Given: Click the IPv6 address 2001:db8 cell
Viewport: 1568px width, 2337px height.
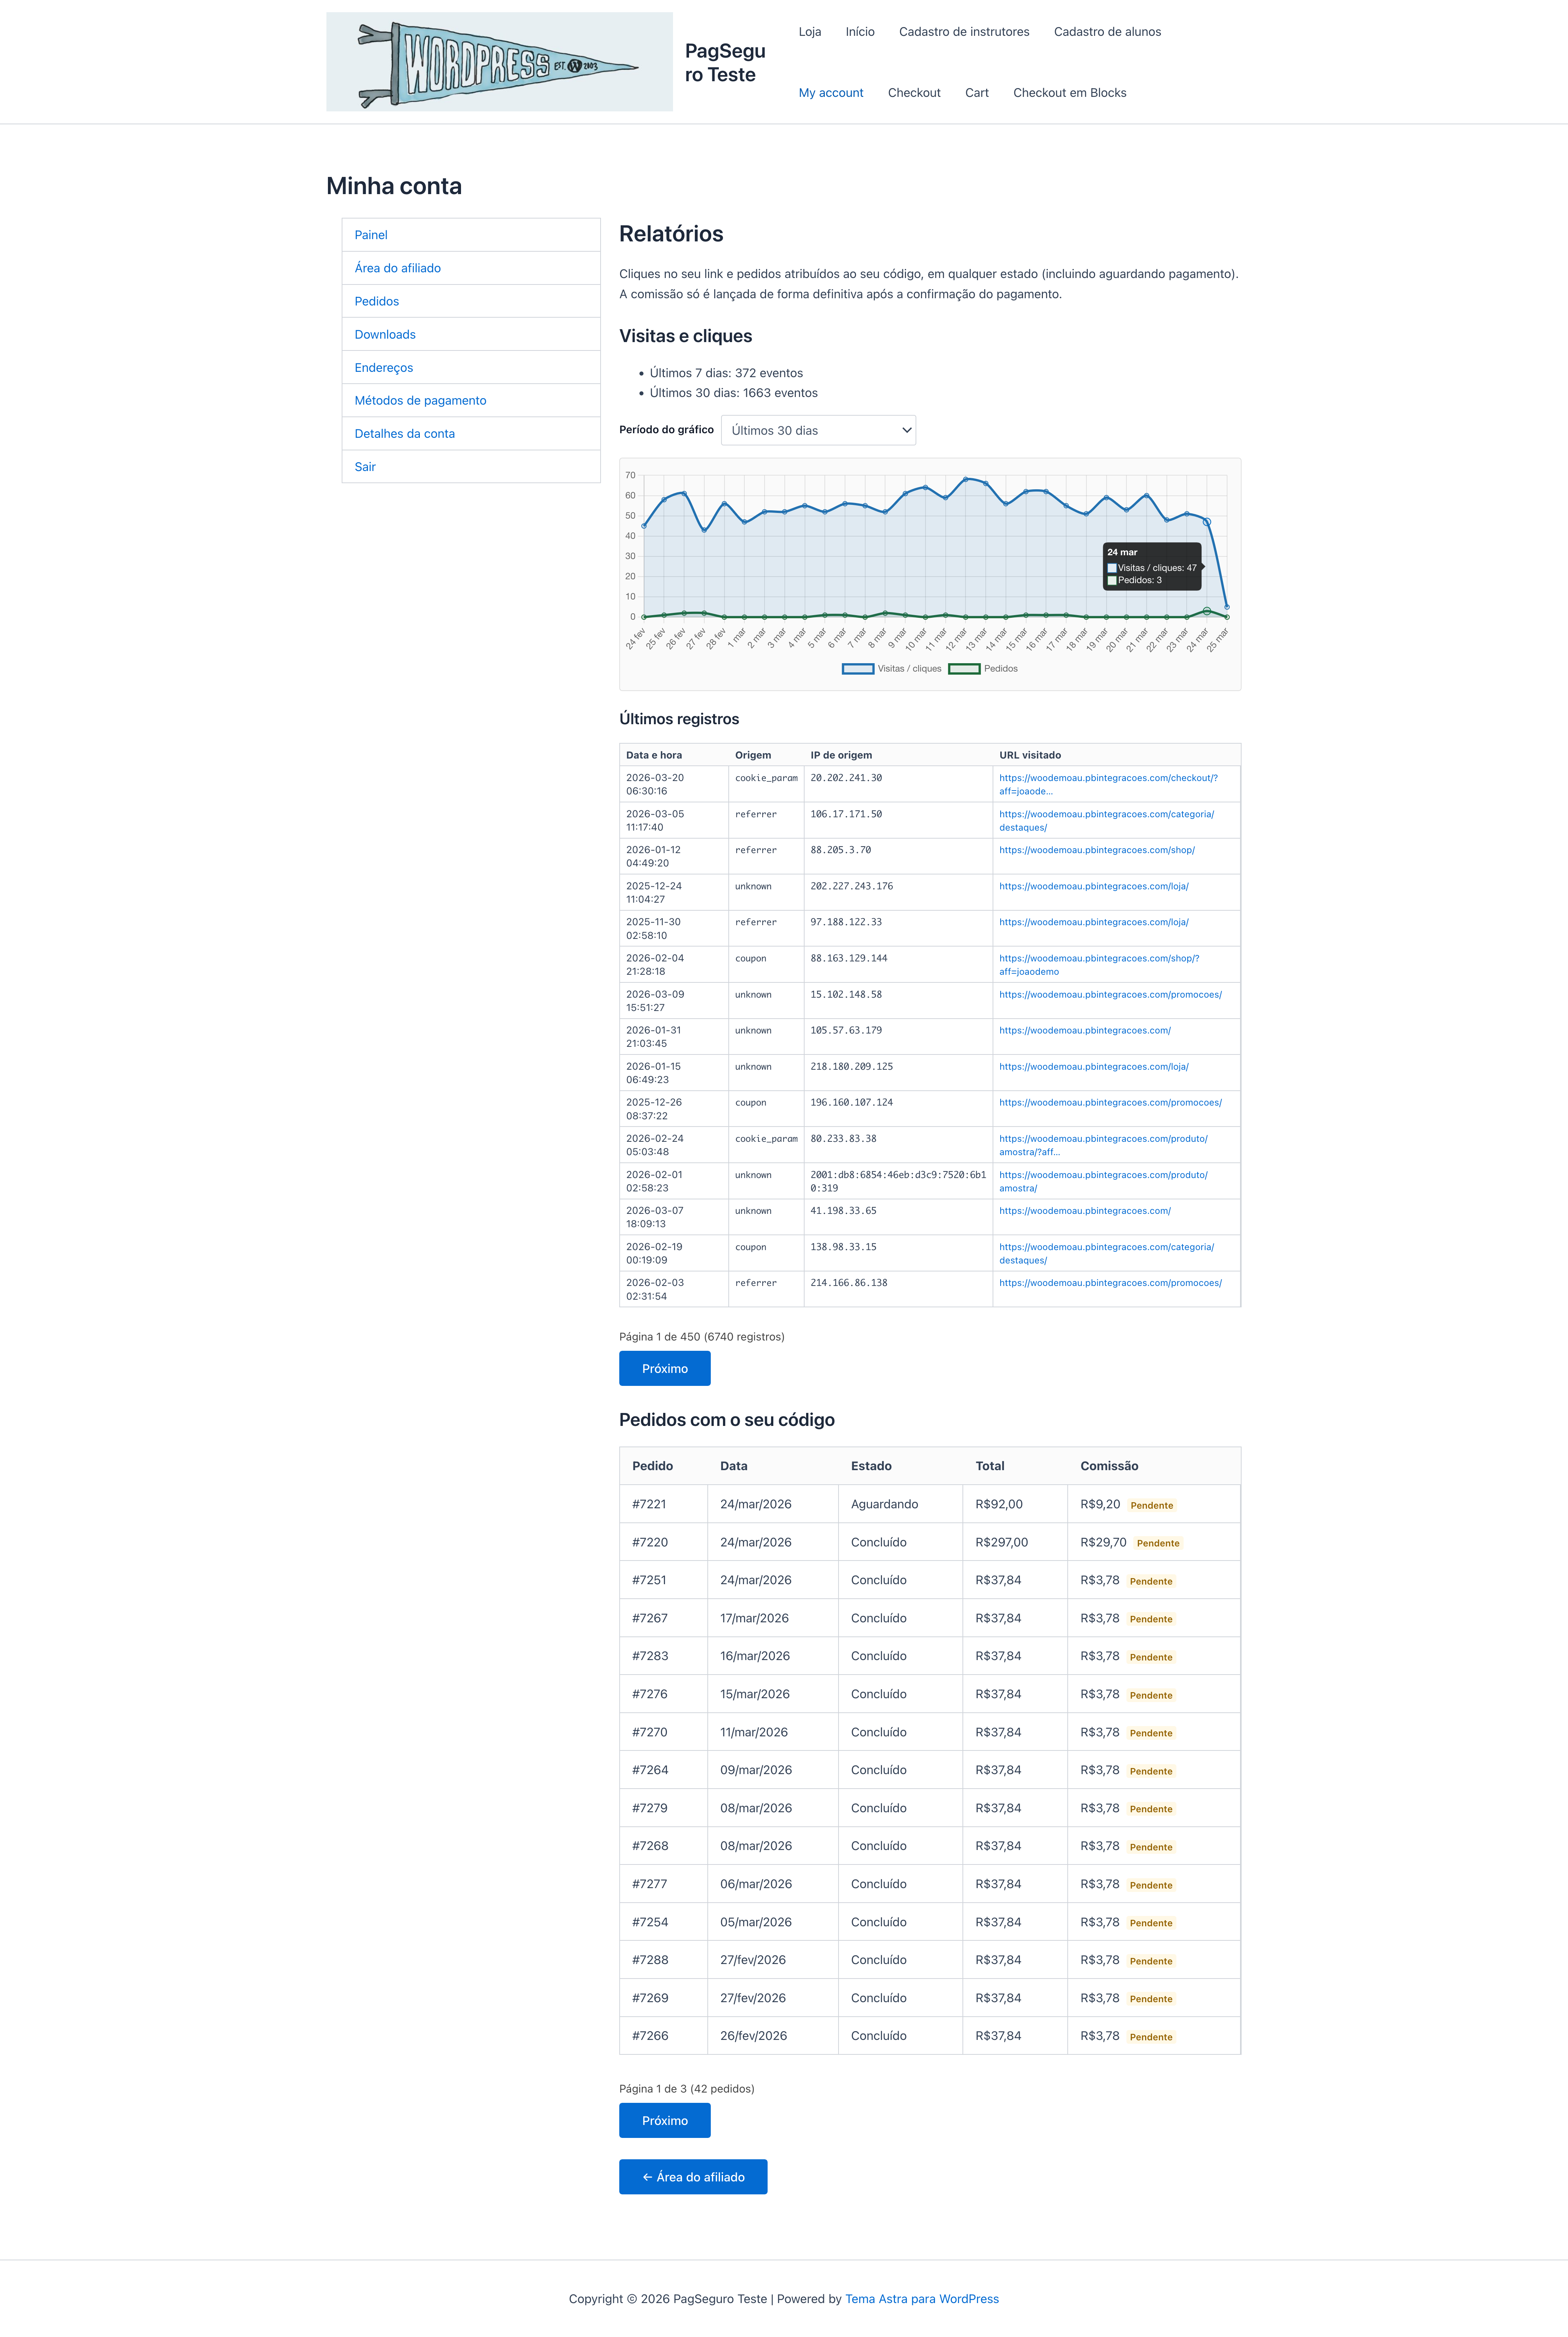Looking at the screenshot, I should [x=898, y=1181].
